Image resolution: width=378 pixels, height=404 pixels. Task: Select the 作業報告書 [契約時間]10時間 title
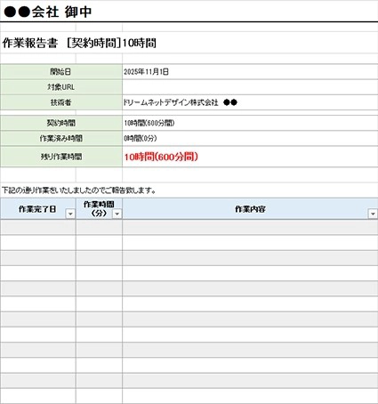(79, 44)
